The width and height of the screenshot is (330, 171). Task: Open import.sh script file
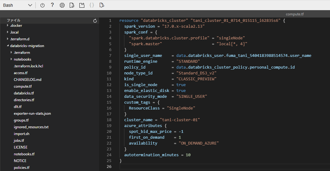click(x=22, y=134)
